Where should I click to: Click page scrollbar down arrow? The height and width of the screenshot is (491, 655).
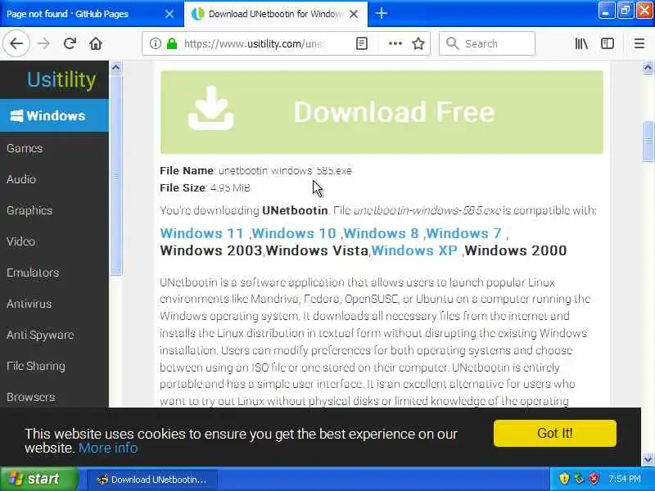click(x=648, y=460)
